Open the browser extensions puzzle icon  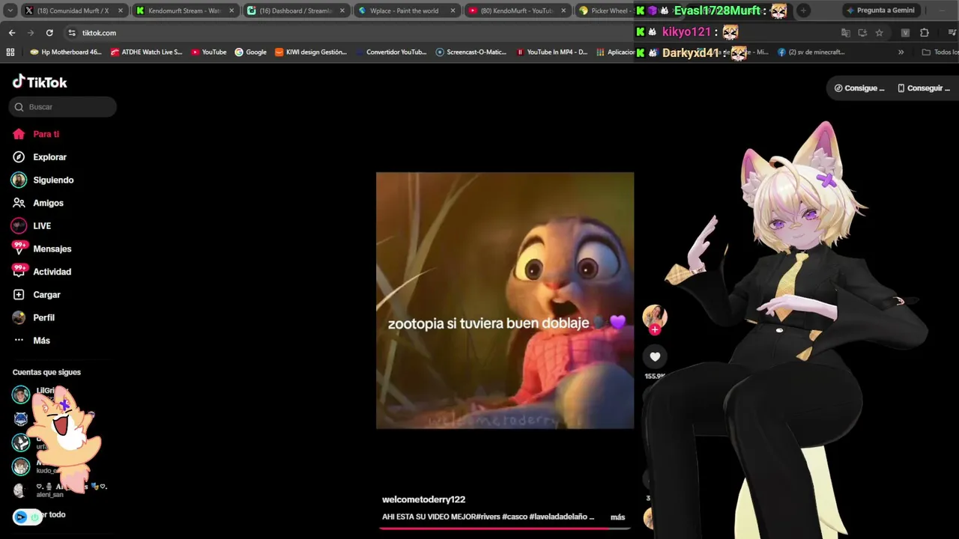(924, 33)
